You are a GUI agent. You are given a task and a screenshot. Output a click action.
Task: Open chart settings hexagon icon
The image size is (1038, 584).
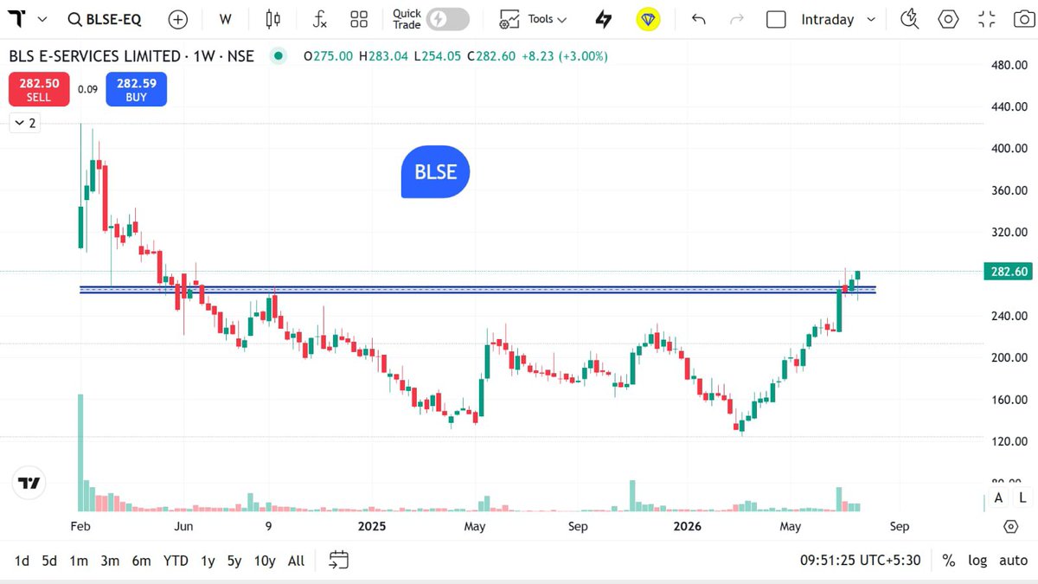point(949,19)
